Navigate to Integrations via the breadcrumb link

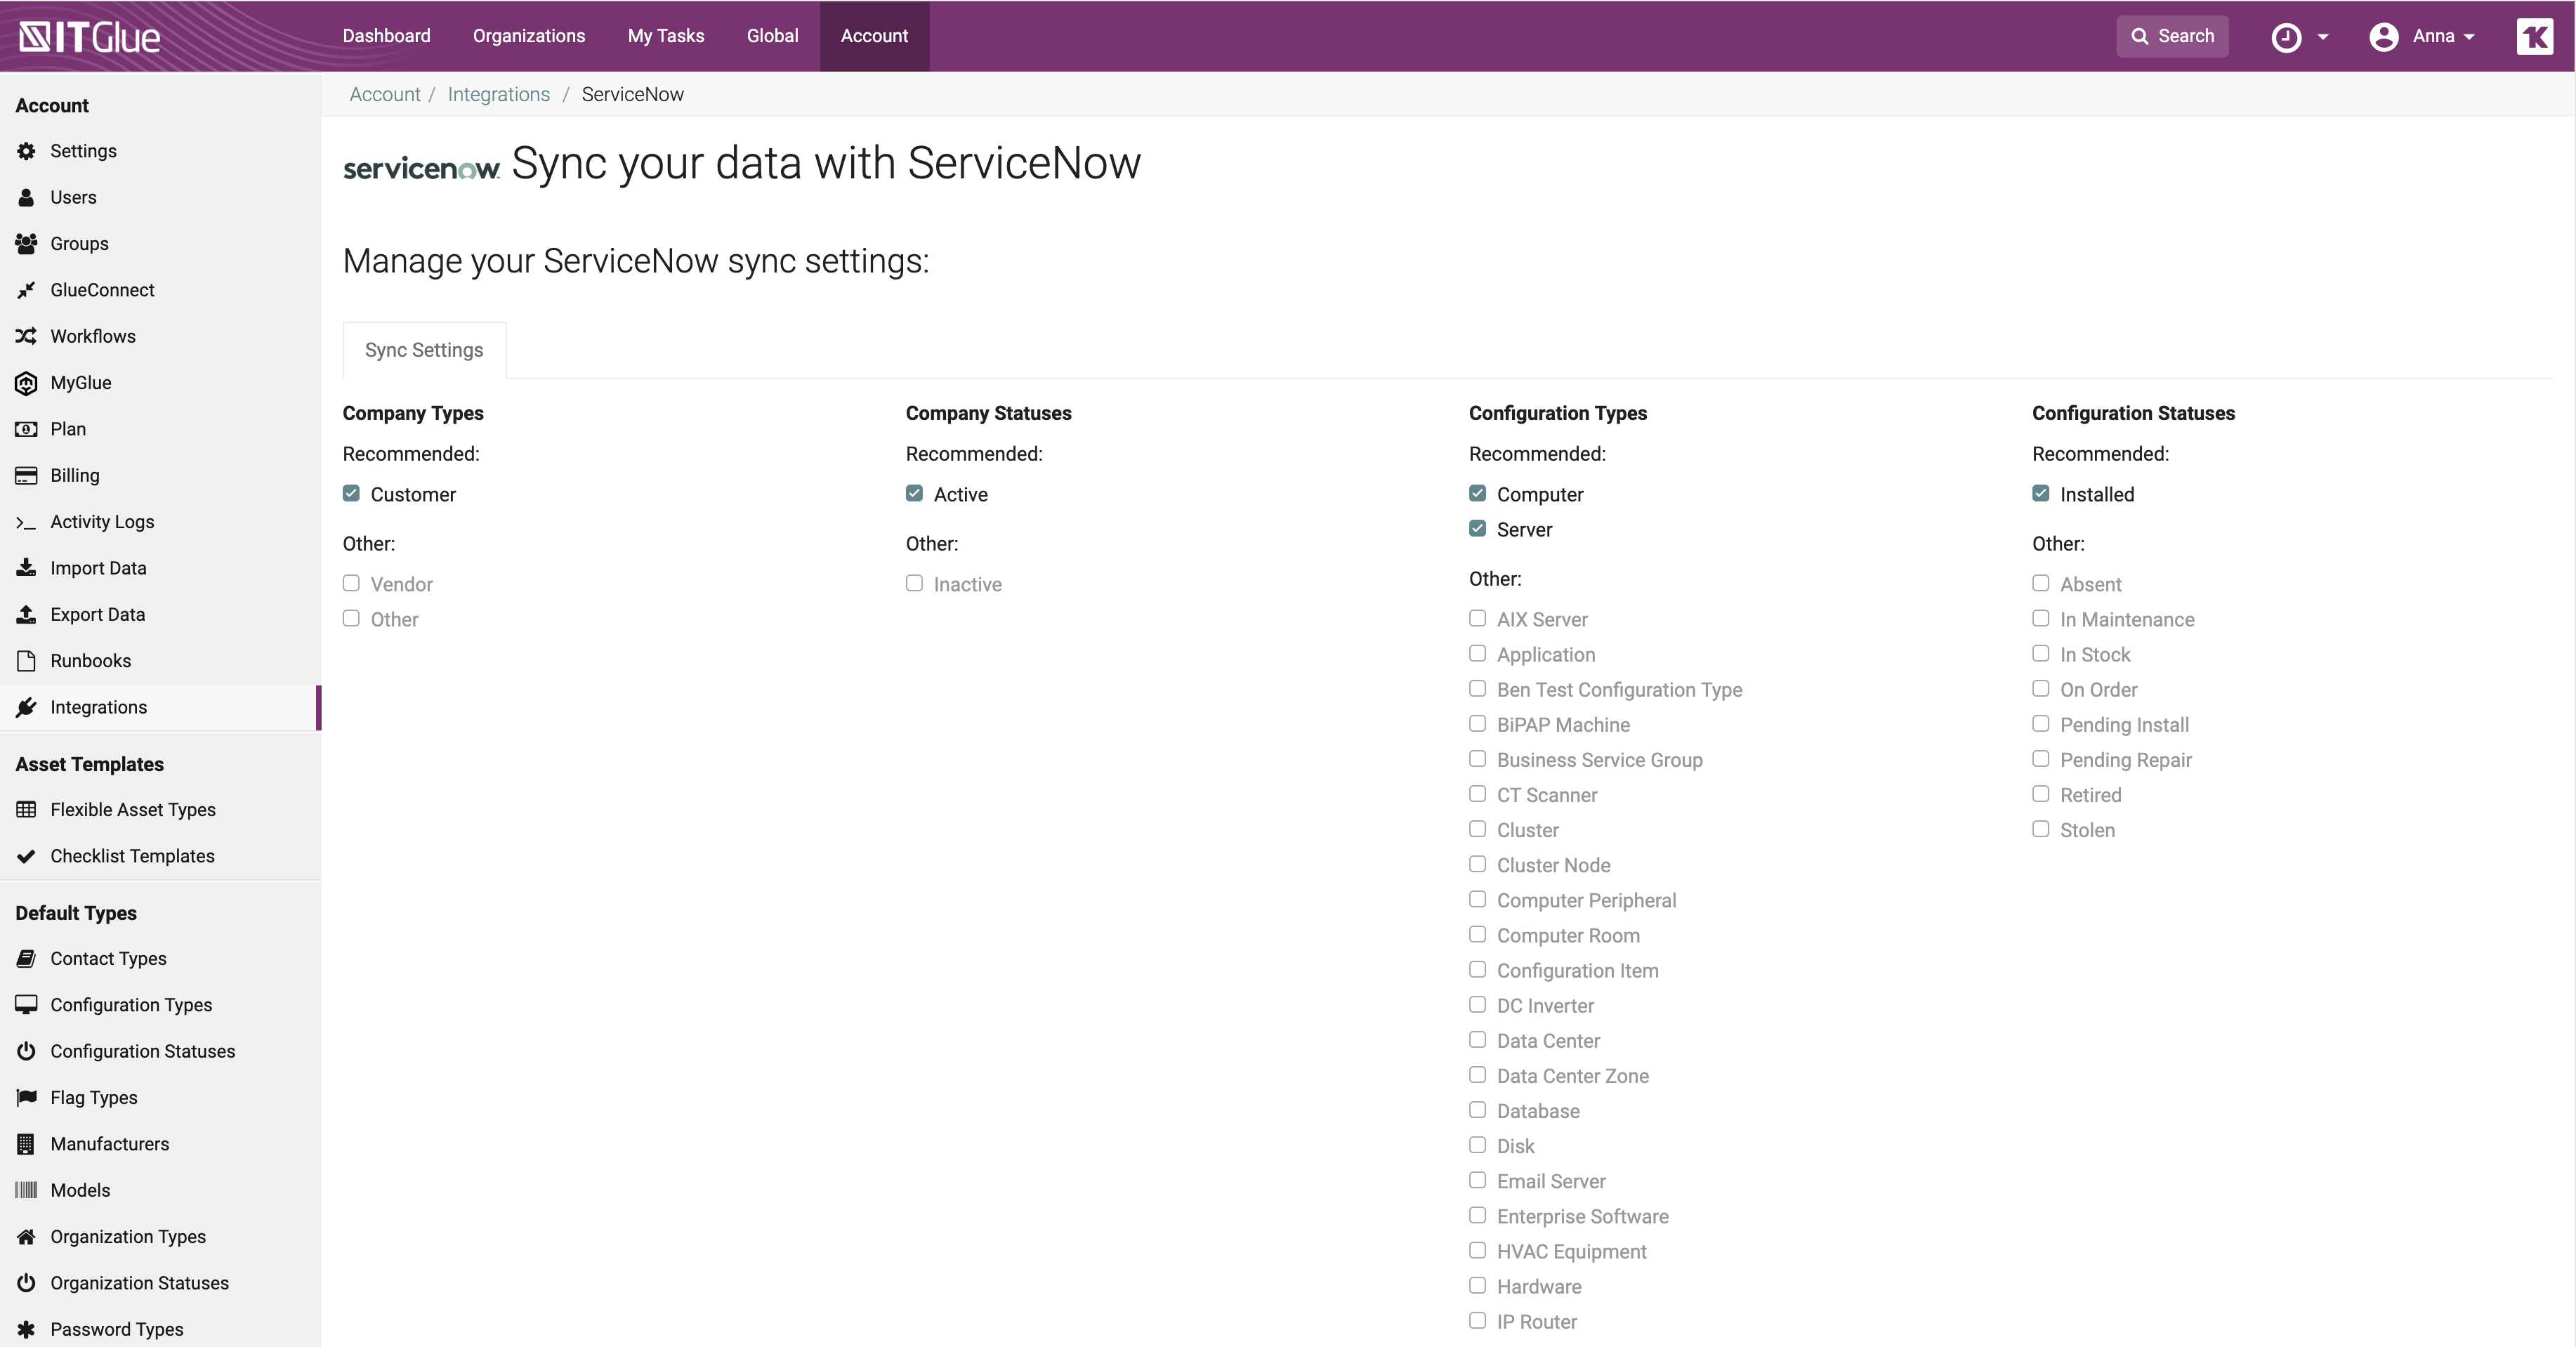point(498,93)
